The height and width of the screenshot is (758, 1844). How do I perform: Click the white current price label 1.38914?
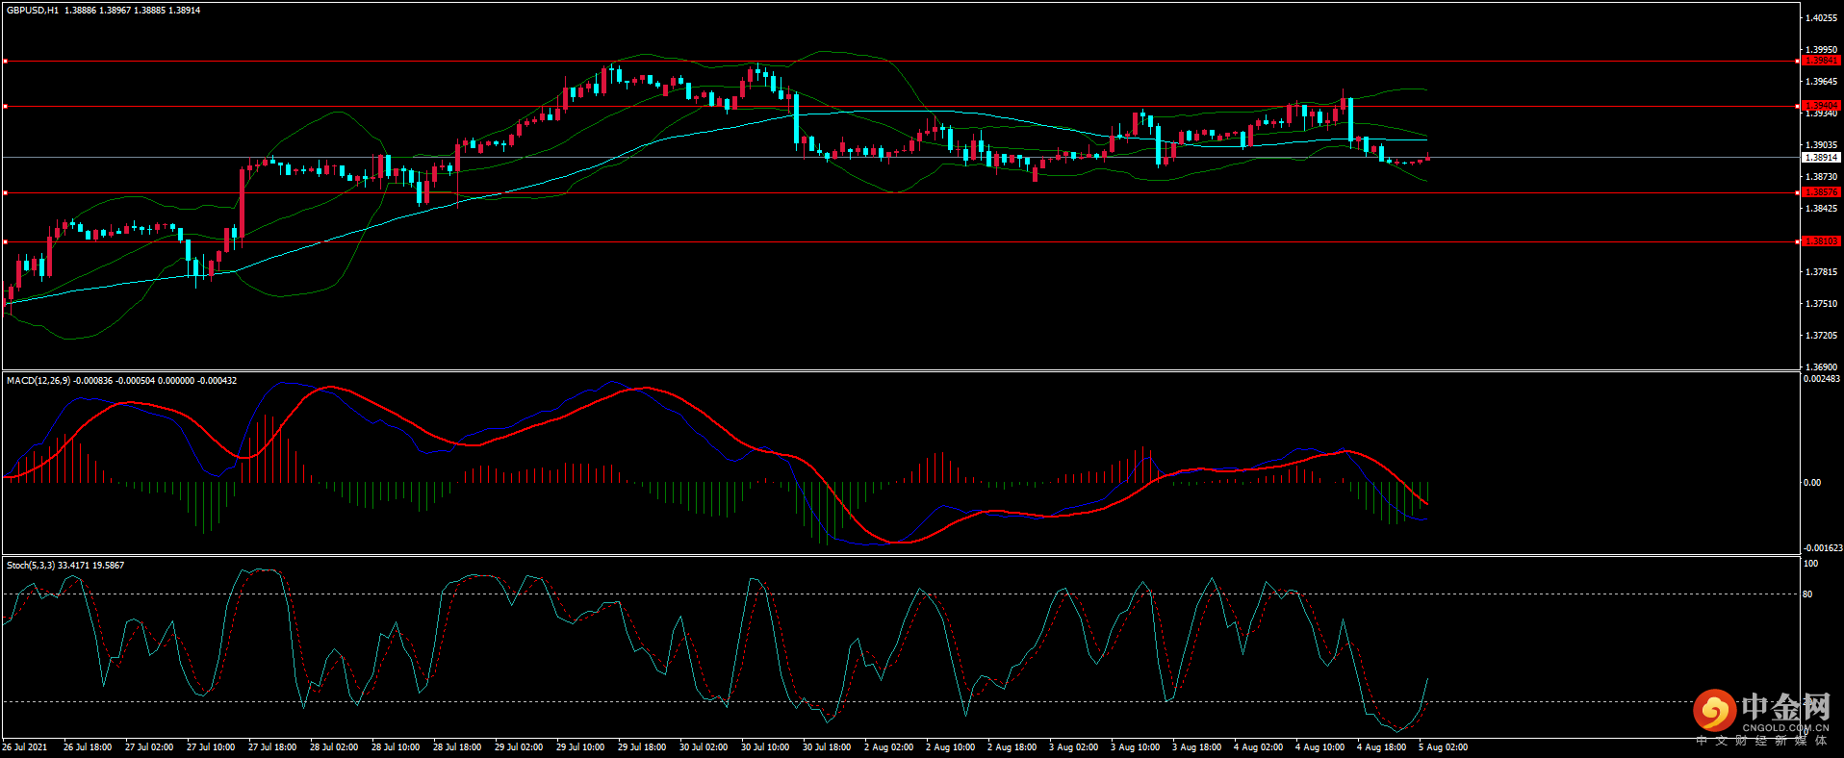point(1820,158)
